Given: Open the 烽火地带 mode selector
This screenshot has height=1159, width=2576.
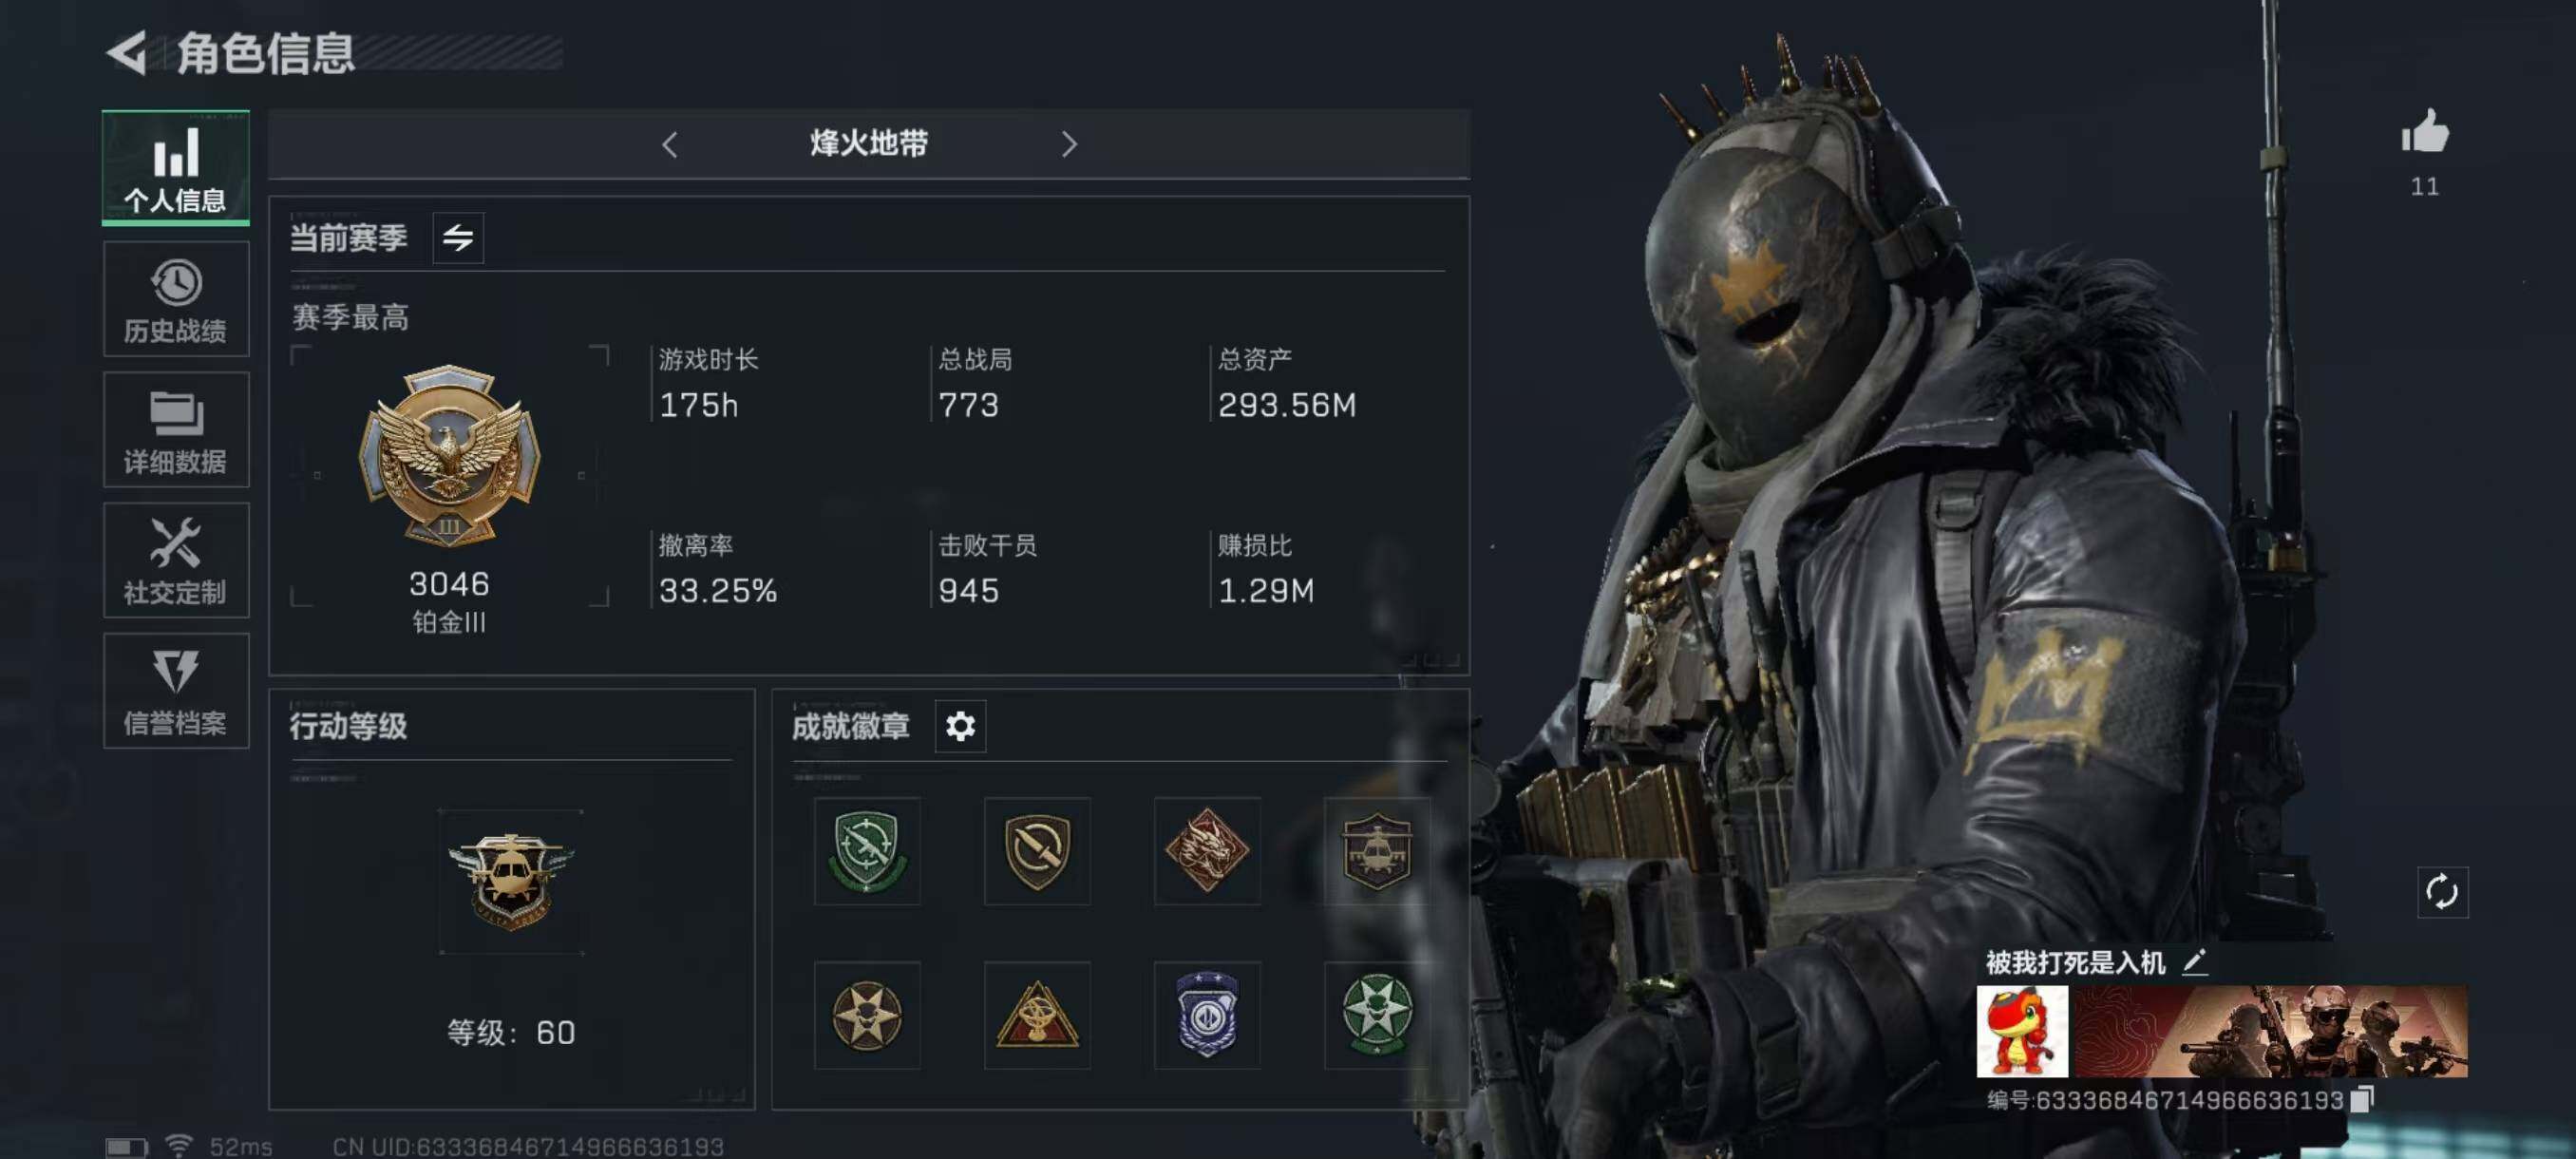Looking at the screenshot, I should point(869,144).
